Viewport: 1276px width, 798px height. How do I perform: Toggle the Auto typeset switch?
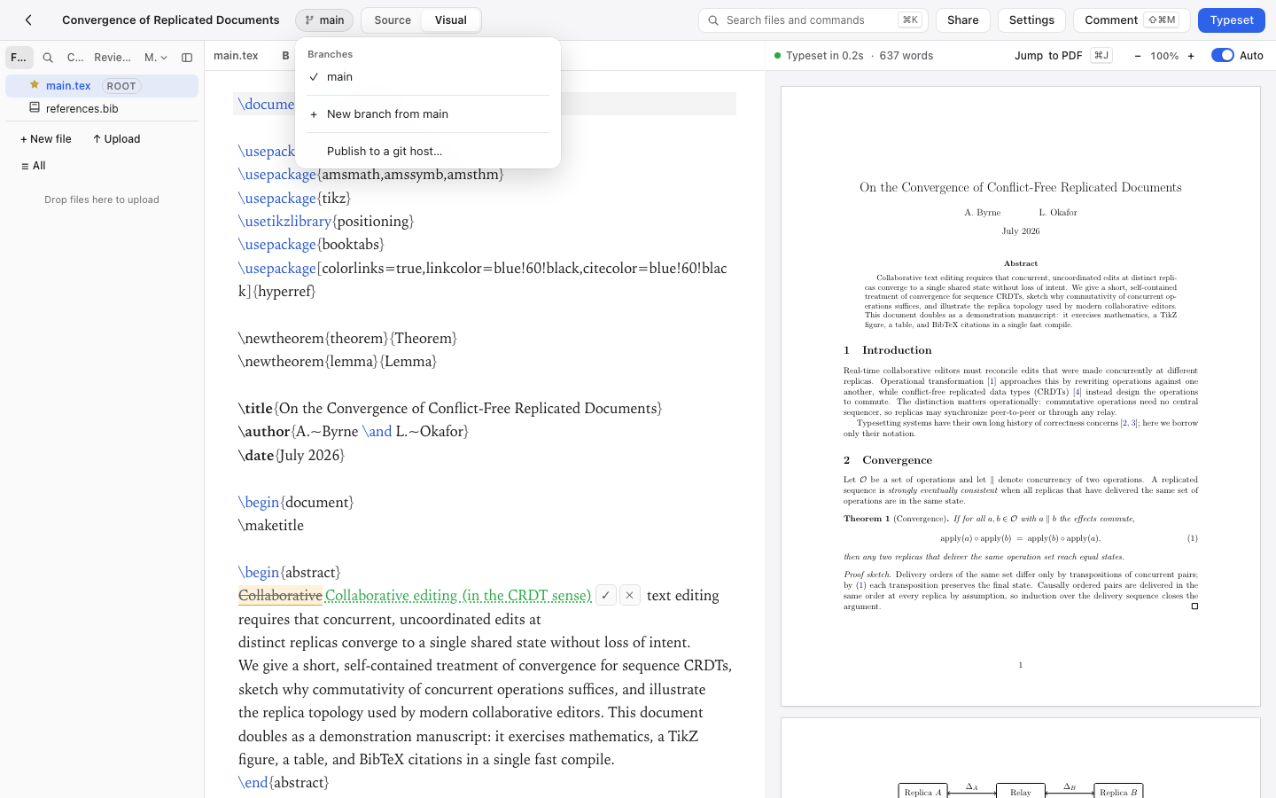[1222, 55]
